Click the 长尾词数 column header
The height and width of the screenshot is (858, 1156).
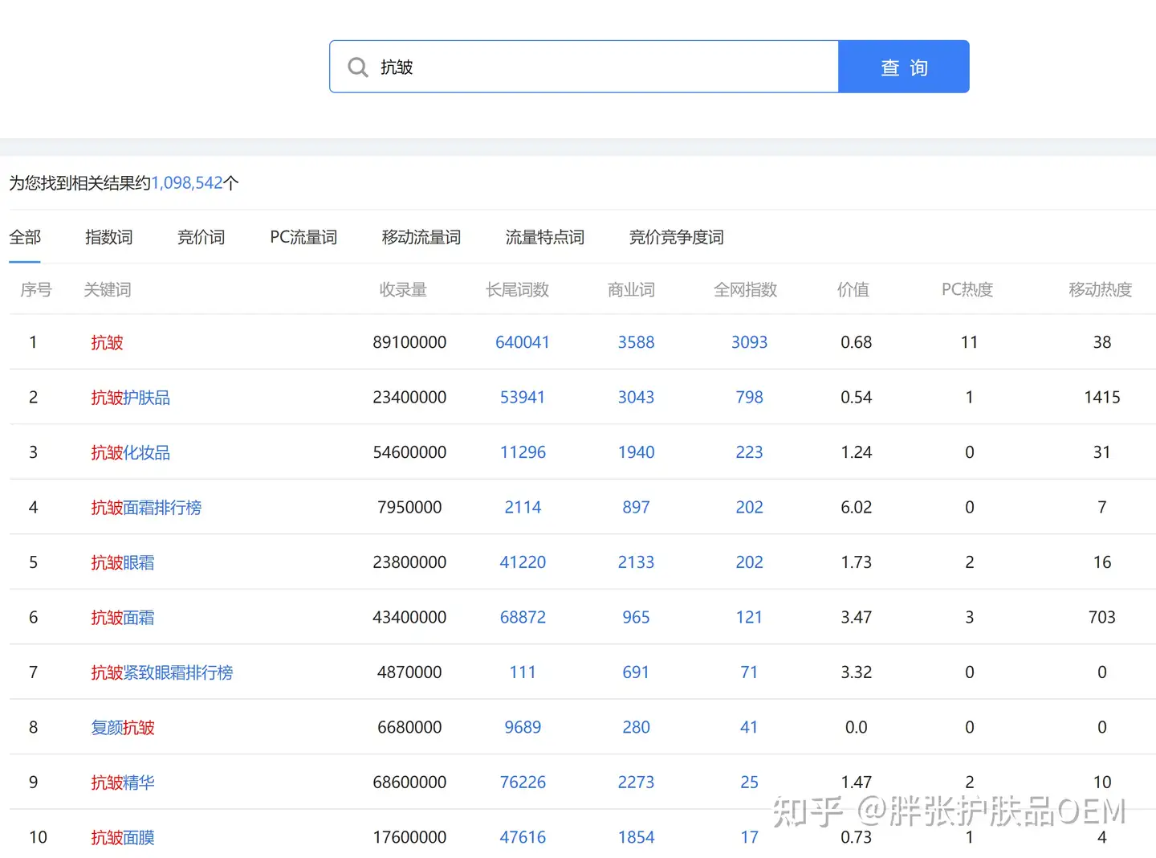click(x=517, y=290)
